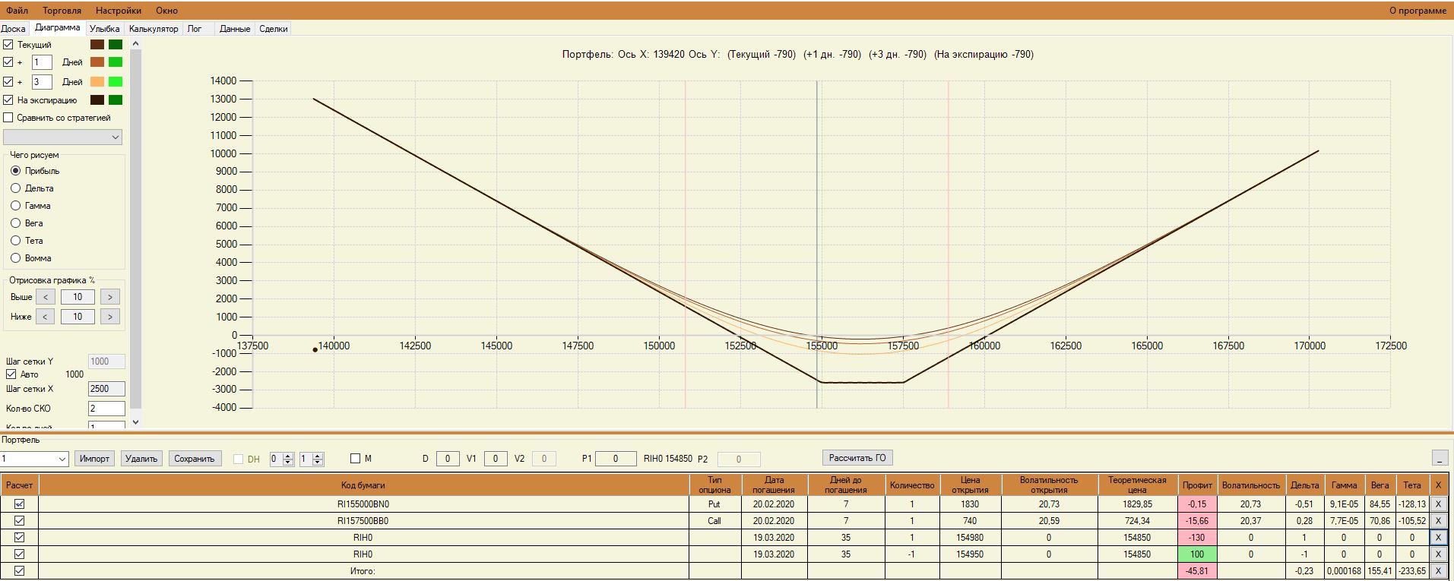Screen dimensions: 1454x581
Task: Uncheck the Расчет box for RI155000BN0
Action: [20, 504]
